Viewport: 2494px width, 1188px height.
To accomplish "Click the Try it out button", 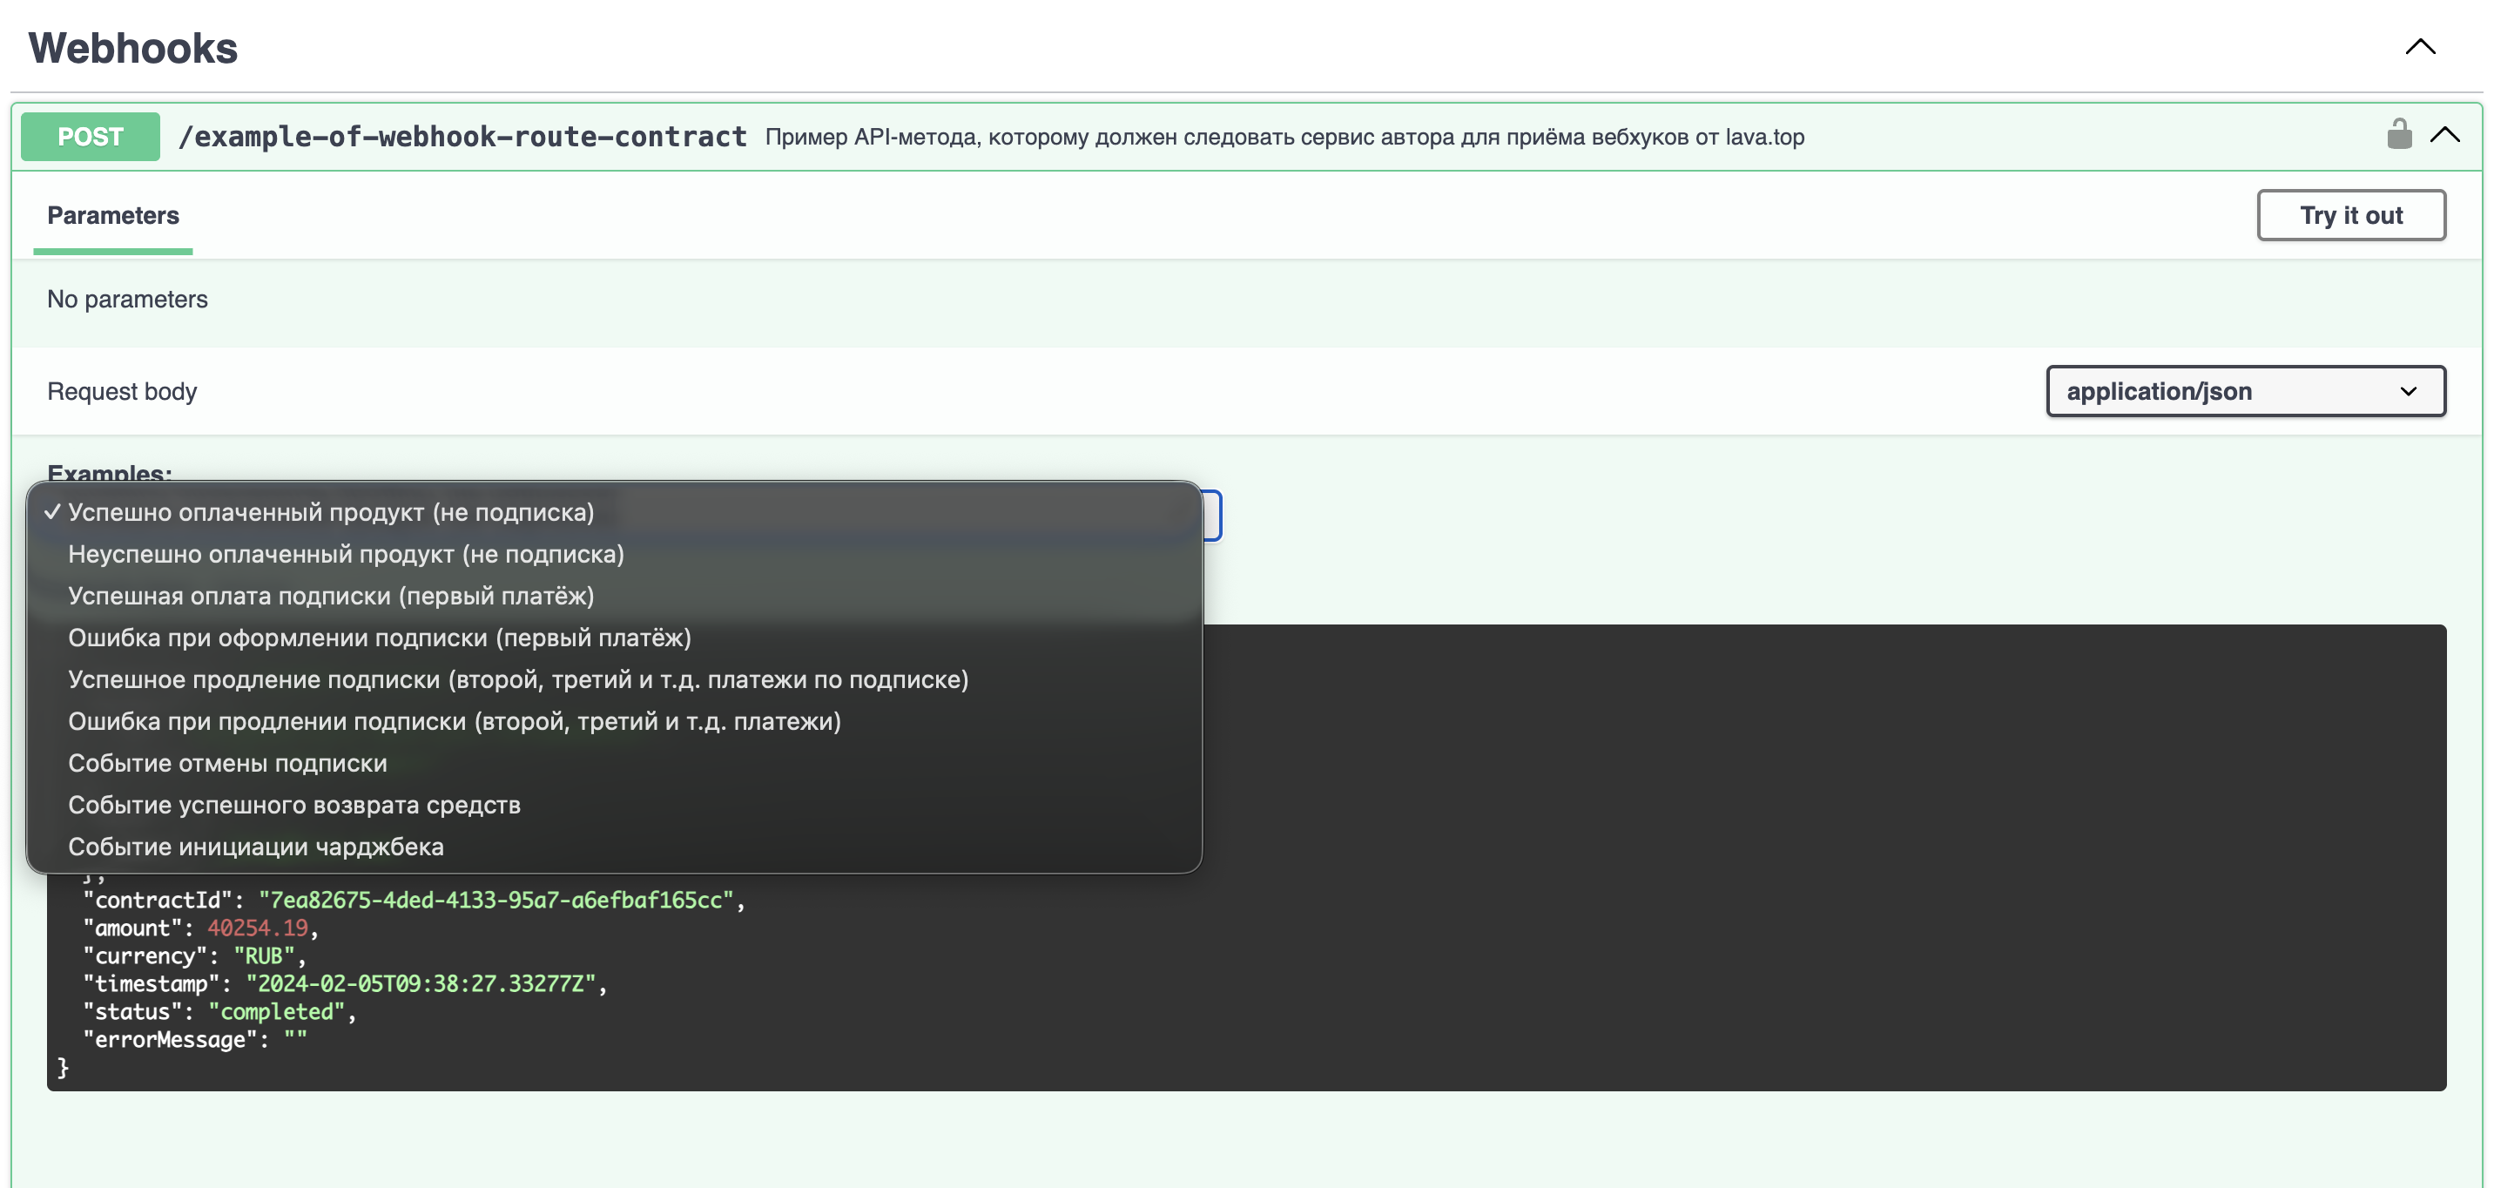I will tap(2350, 215).
